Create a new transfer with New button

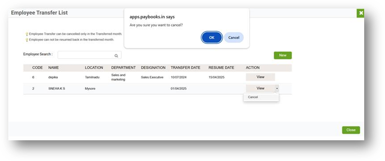tap(283, 55)
